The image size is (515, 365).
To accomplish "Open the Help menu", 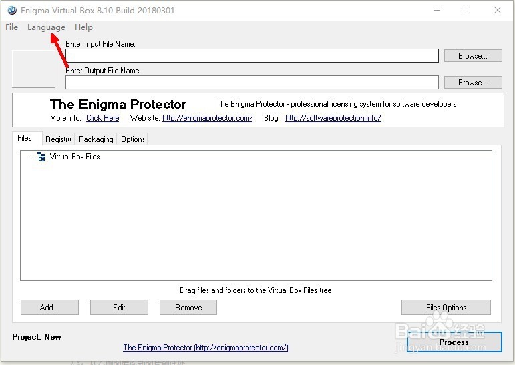I will (x=83, y=27).
